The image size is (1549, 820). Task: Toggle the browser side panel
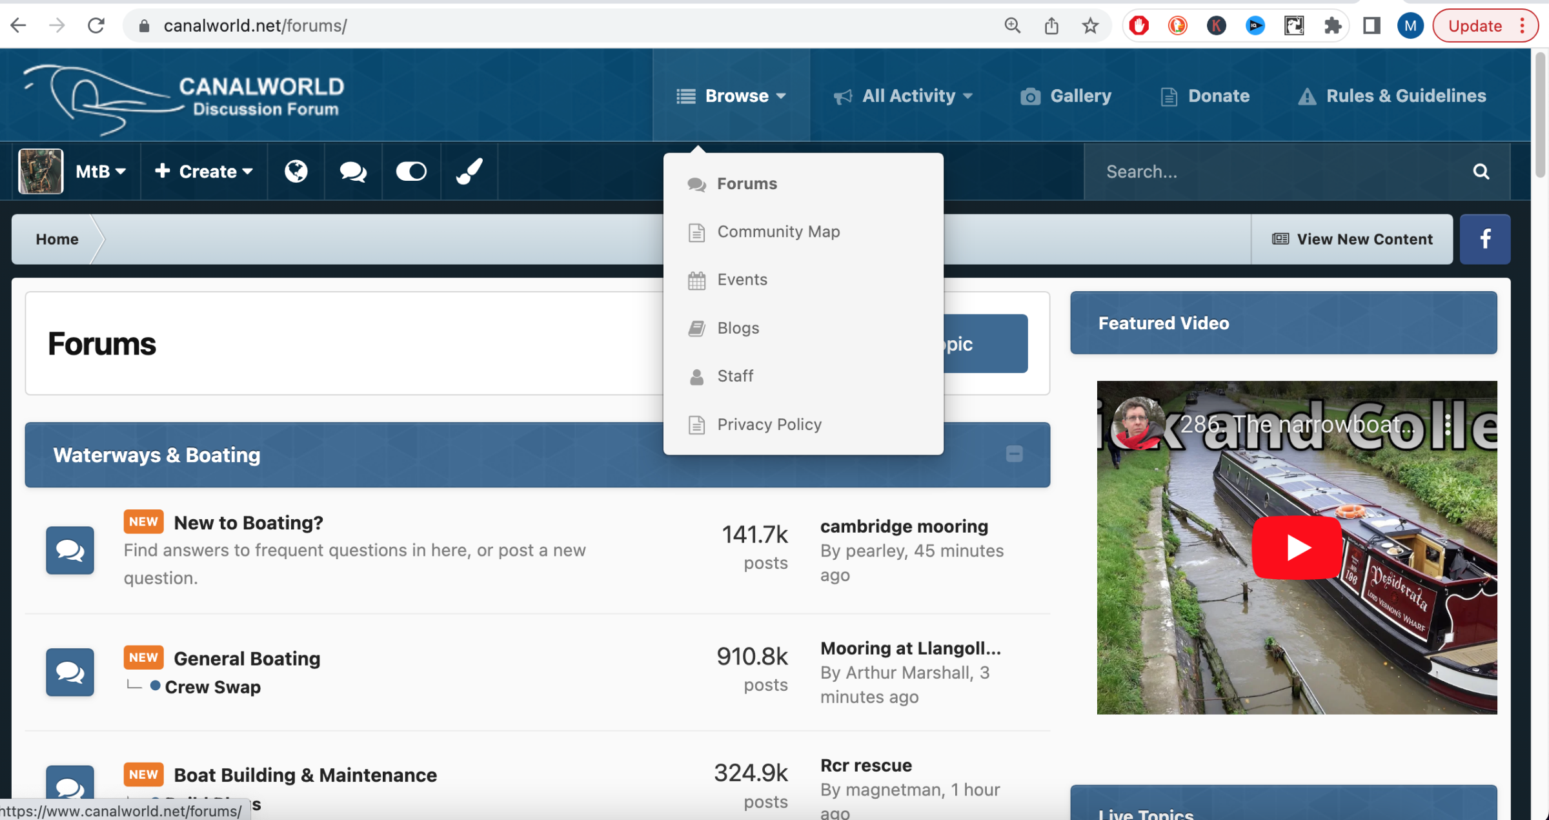point(1372,26)
